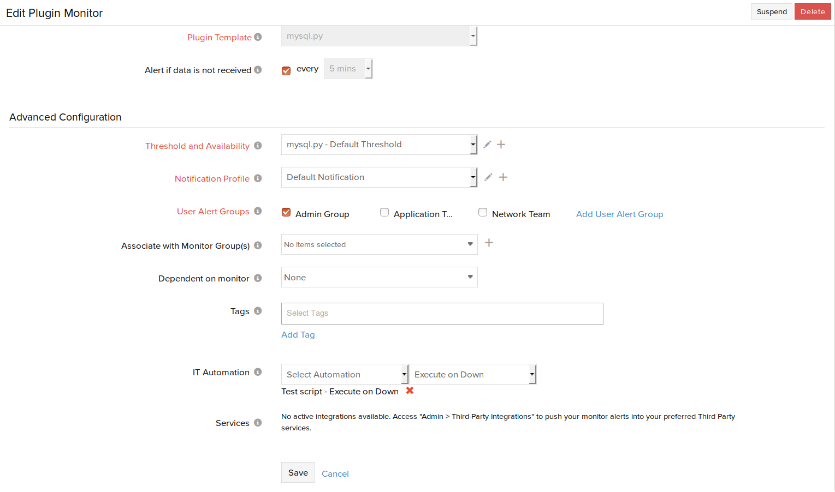The width and height of the screenshot is (835, 492).
Task: Open the Execute on Down dropdown
Action: point(473,374)
